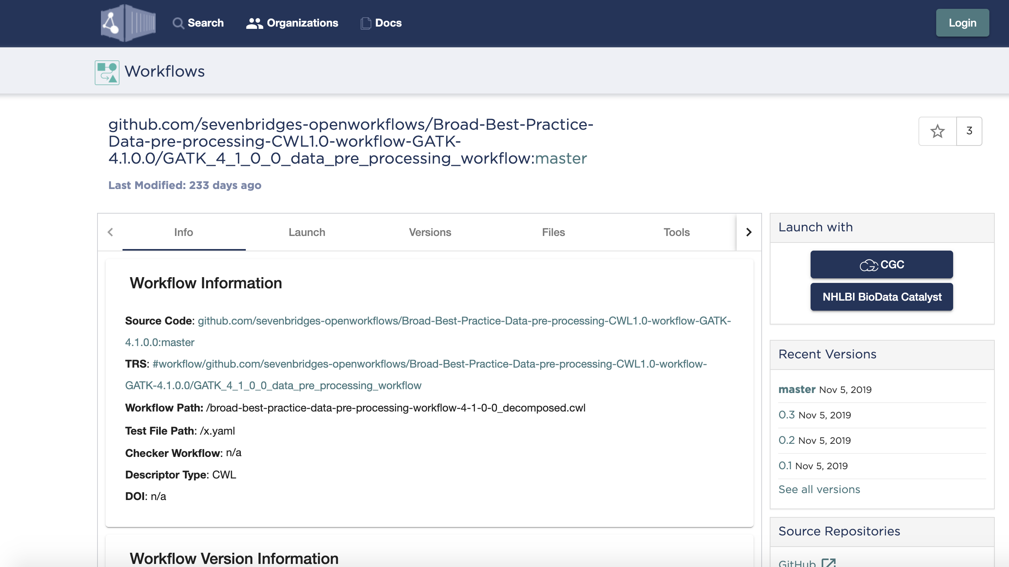Launch with NHLBI BioData Catalyst

point(881,297)
